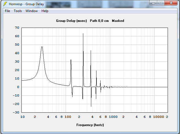The height and width of the screenshot is (134, 180).
Task: Click the 50 value on vertical axis
Action: coord(17,45)
